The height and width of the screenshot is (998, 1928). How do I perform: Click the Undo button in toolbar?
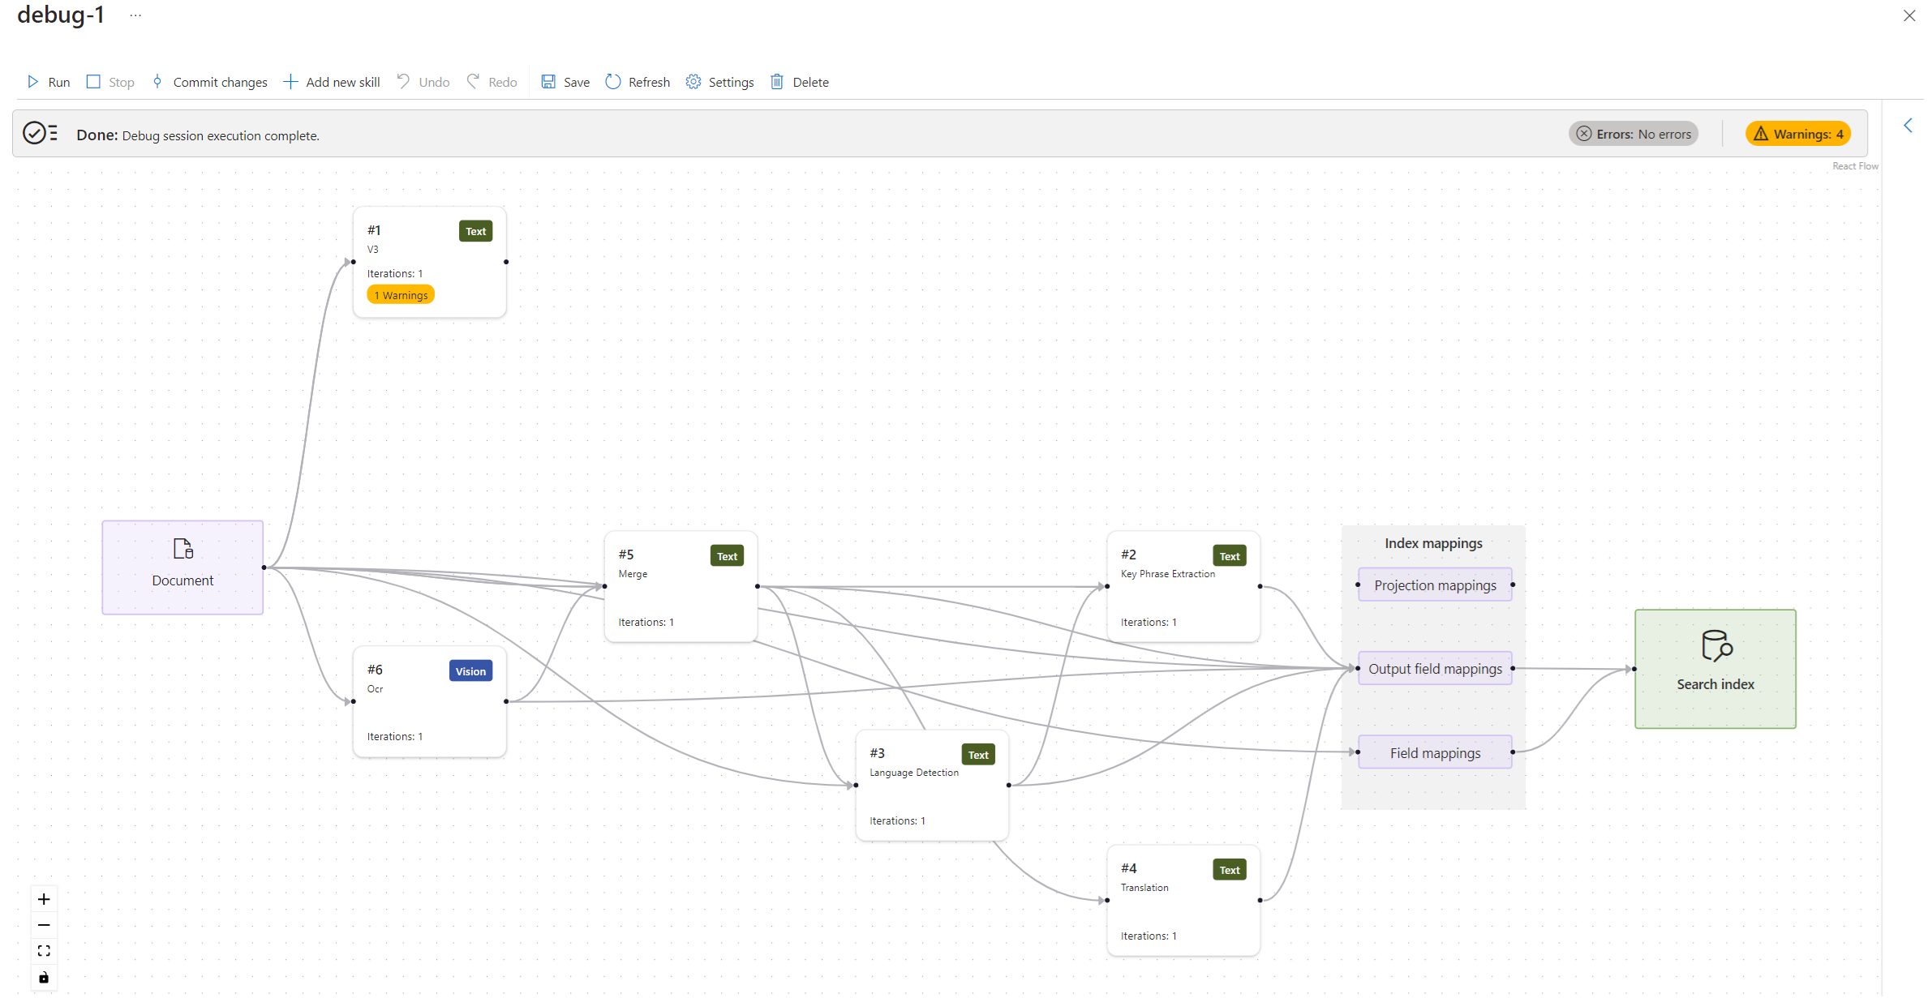423,81
